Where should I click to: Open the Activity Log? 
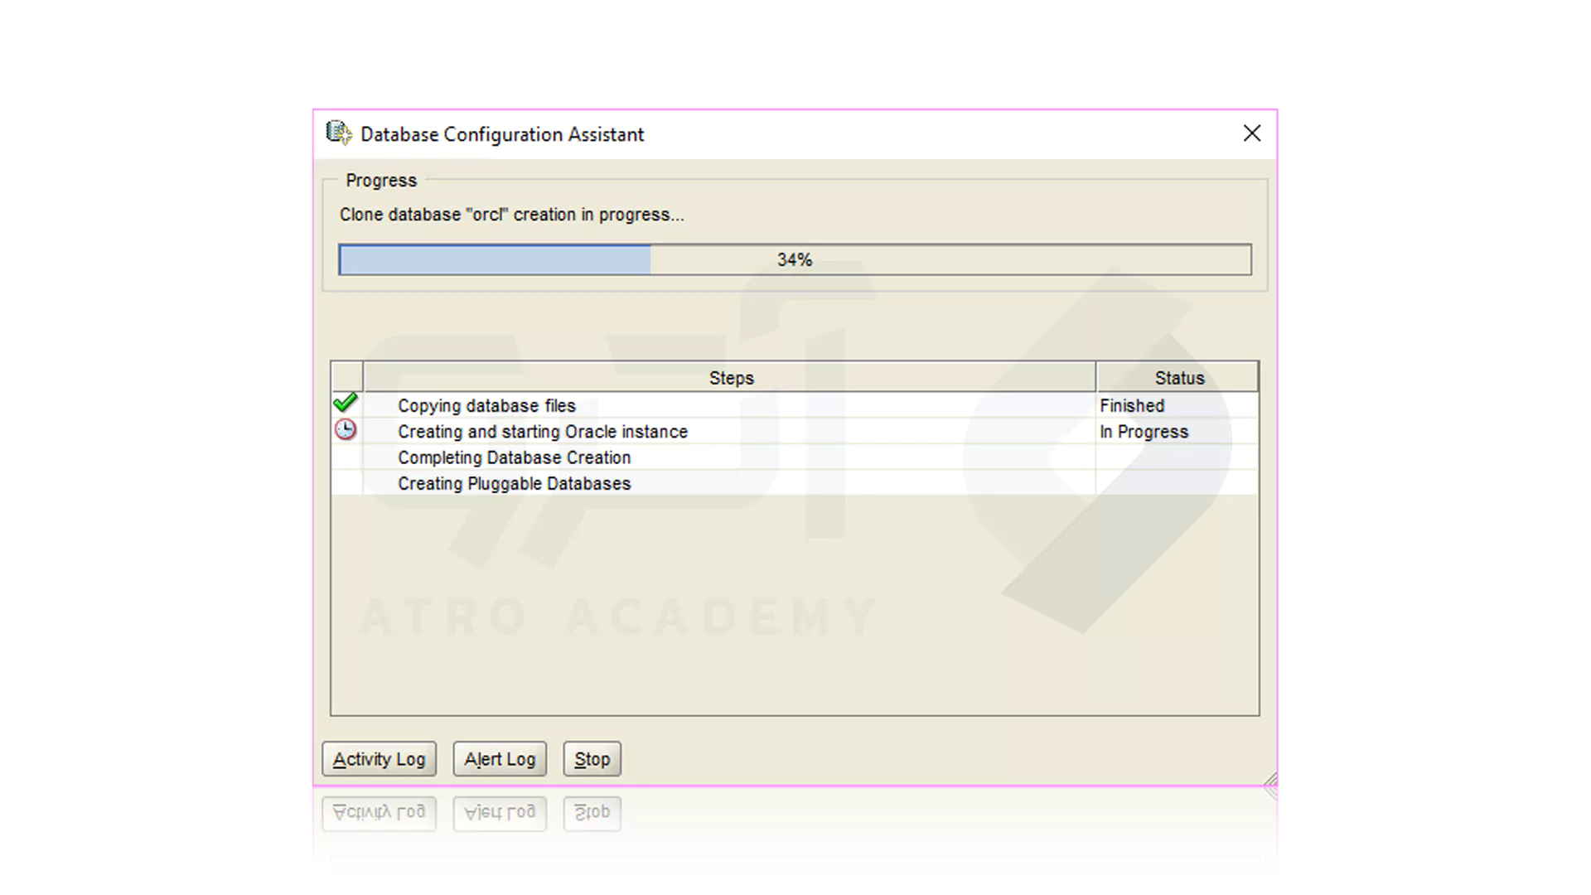379,759
